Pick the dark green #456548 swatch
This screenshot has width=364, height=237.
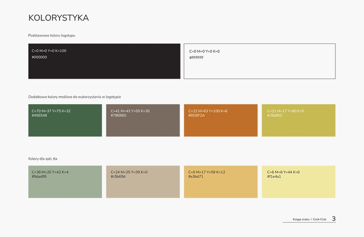point(65,124)
